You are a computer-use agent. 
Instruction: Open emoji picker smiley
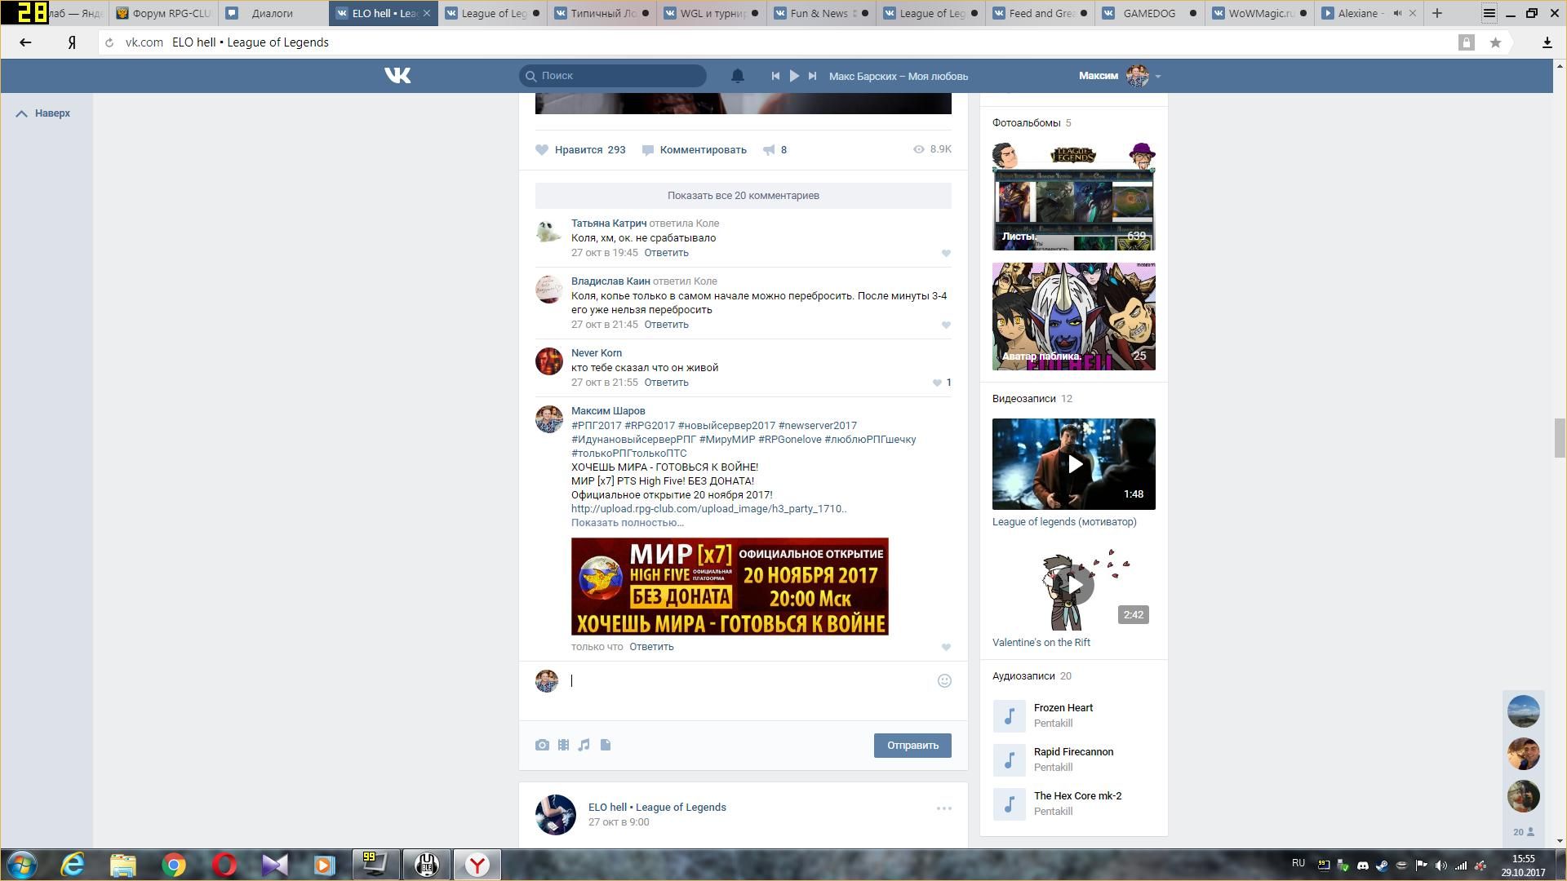(944, 681)
